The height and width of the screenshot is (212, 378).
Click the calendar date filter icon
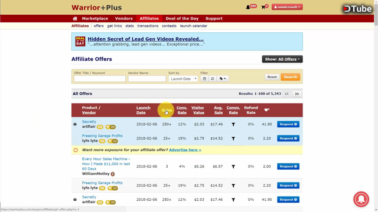point(204,78)
